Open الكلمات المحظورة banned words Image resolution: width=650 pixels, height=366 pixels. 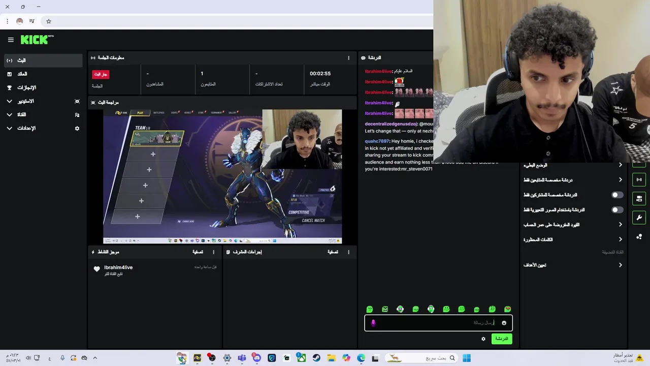[573, 239]
